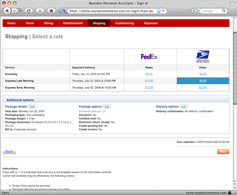Bookmark this page with the star icon
This screenshot has height=195, width=237.
click(x=159, y=11)
